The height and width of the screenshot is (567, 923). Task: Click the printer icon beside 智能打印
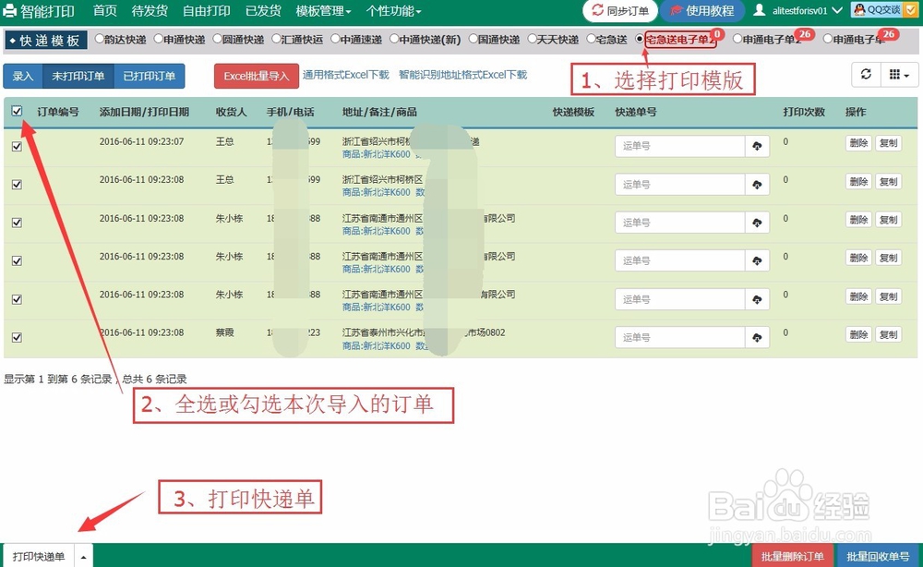point(11,11)
